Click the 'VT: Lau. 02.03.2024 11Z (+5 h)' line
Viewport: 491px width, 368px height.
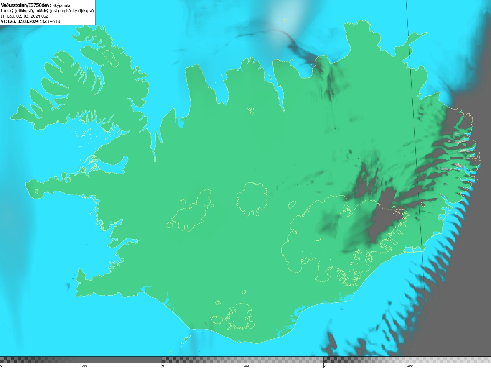pos(30,21)
